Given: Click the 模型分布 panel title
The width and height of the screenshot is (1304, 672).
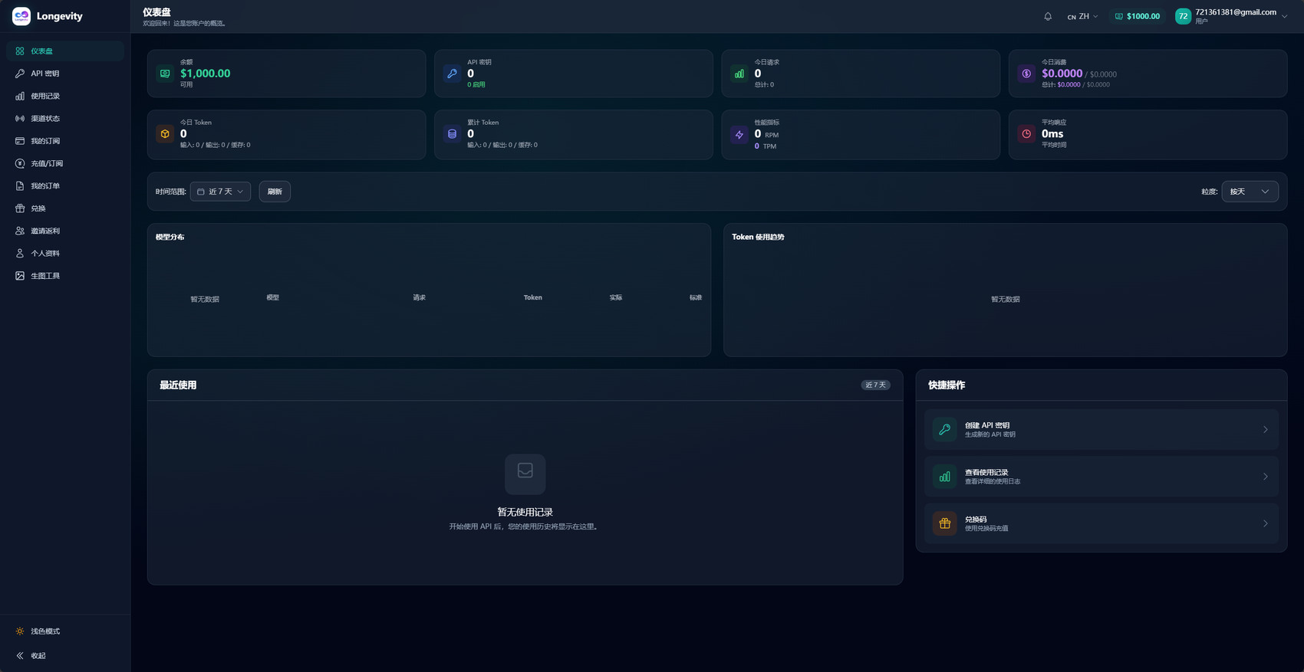Looking at the screenshot, I should click(x=170, y=238).
